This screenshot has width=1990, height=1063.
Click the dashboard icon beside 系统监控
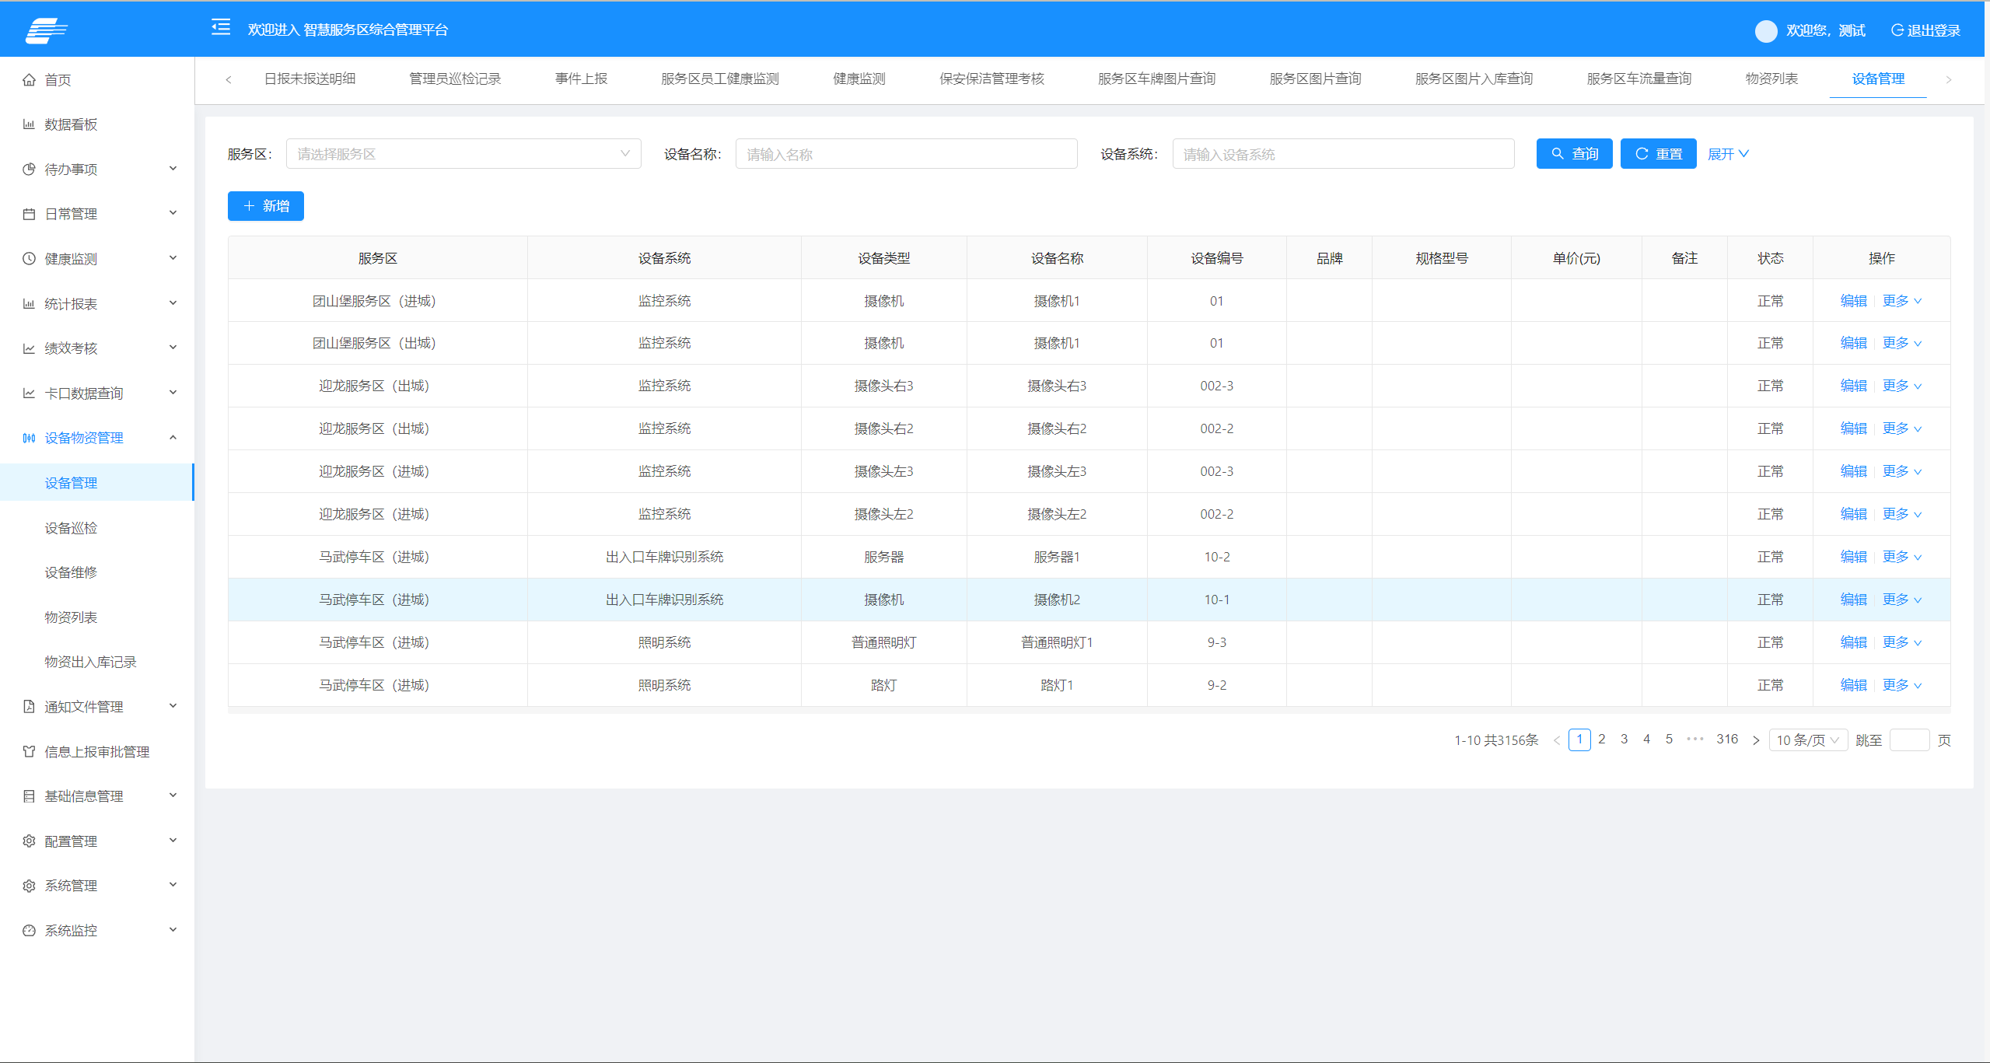tap(29, 931)
